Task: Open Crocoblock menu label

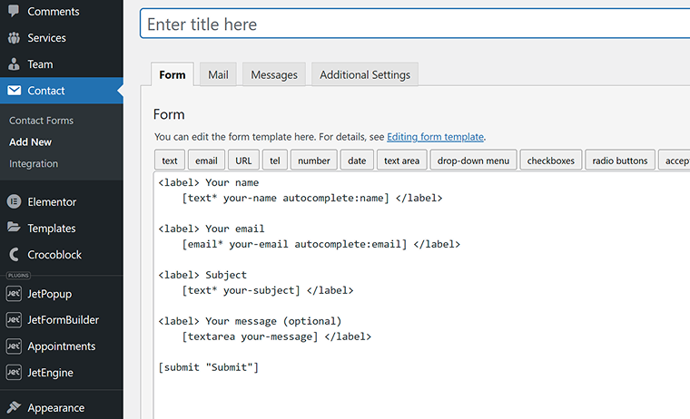Action: tap(54, 255)
